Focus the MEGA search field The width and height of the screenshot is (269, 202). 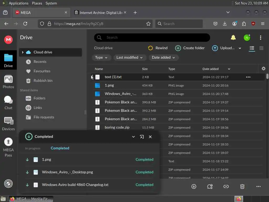pos(152,37)
